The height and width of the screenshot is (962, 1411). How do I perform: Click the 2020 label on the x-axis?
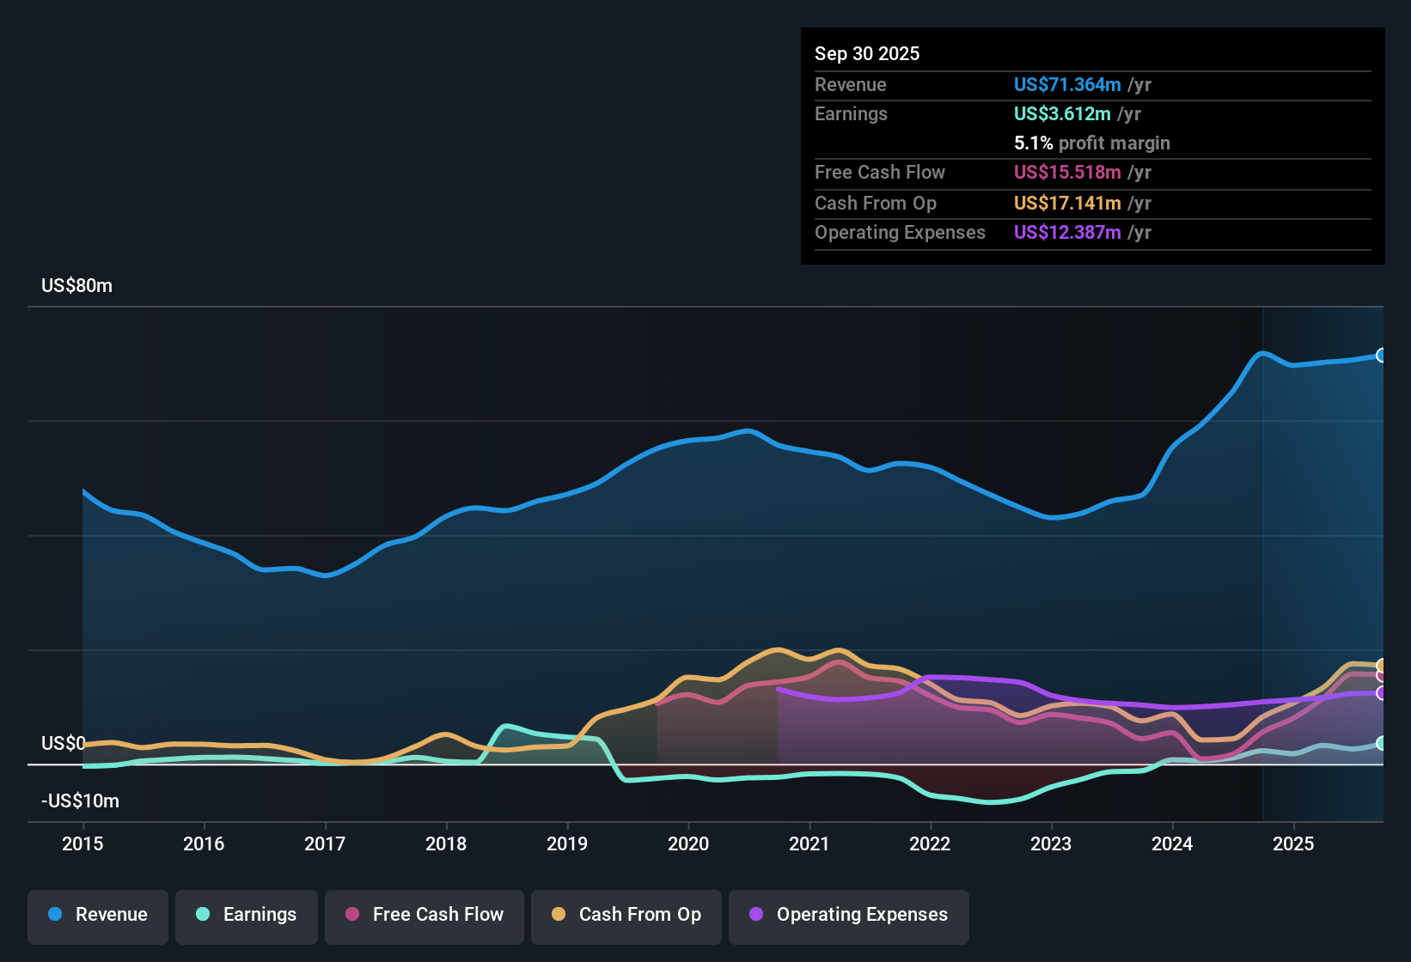[687, 844]
